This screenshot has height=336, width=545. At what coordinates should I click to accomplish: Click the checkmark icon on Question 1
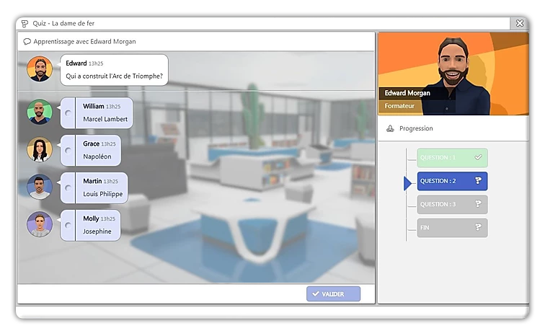point(478,157)
